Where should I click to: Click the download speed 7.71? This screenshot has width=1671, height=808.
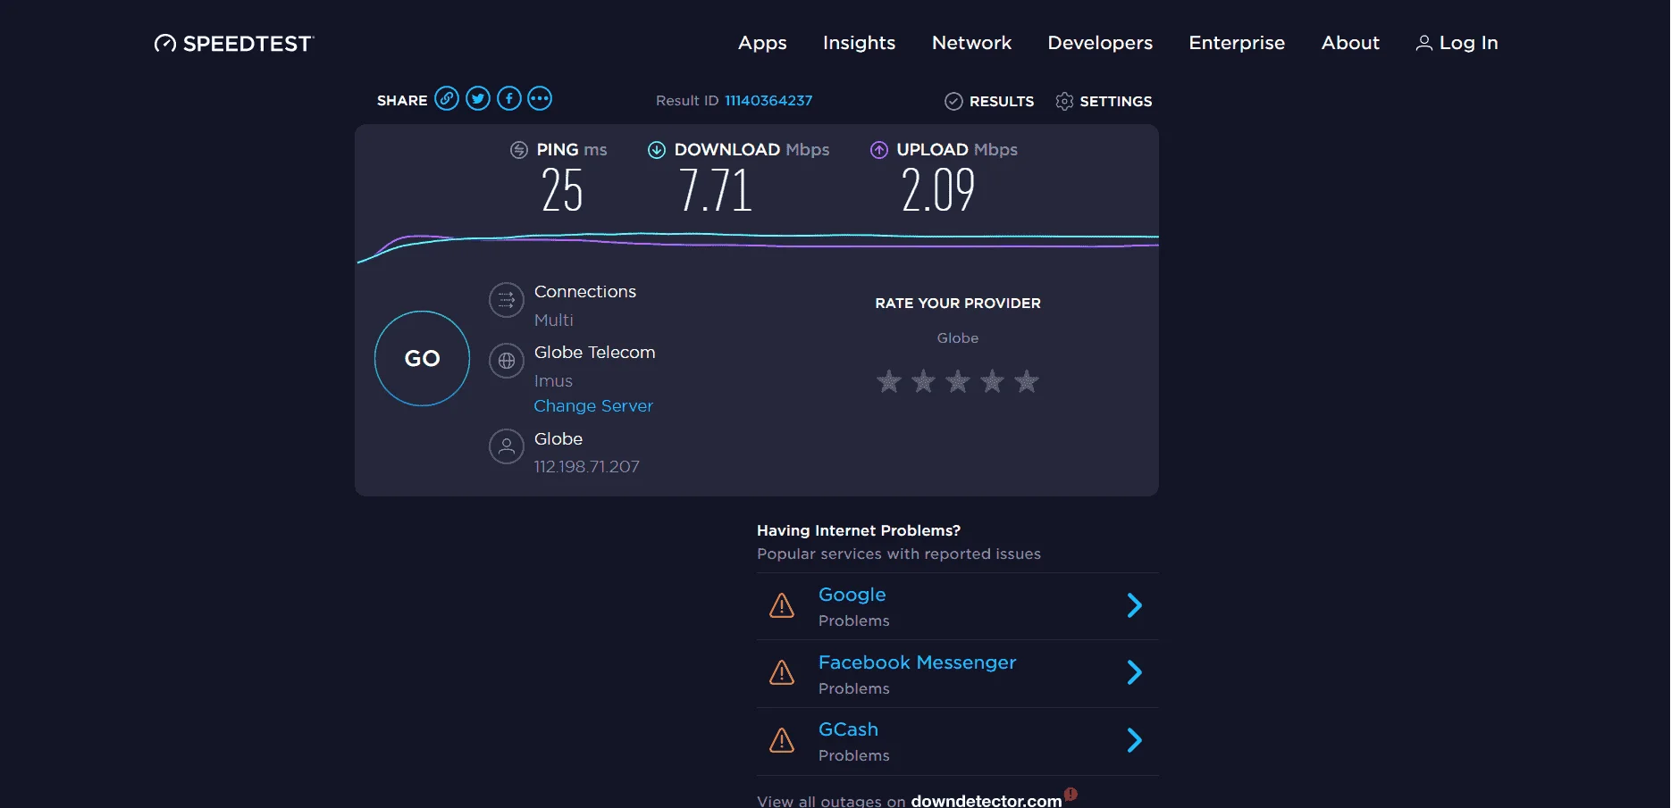pyautogui.click(x=716, y=190)
